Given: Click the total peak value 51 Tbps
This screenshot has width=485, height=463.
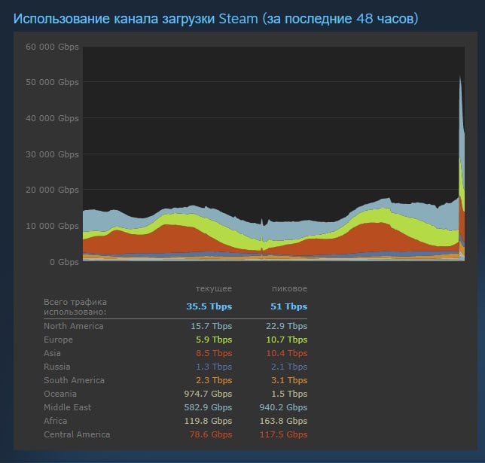Looking at the screenshot, I should 289,306.
